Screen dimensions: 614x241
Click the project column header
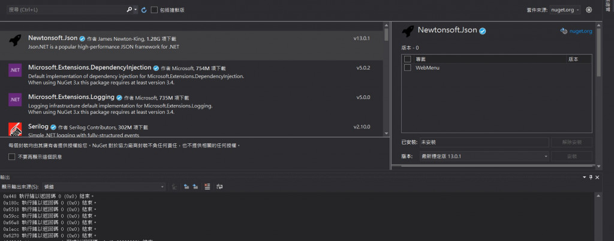420,59
